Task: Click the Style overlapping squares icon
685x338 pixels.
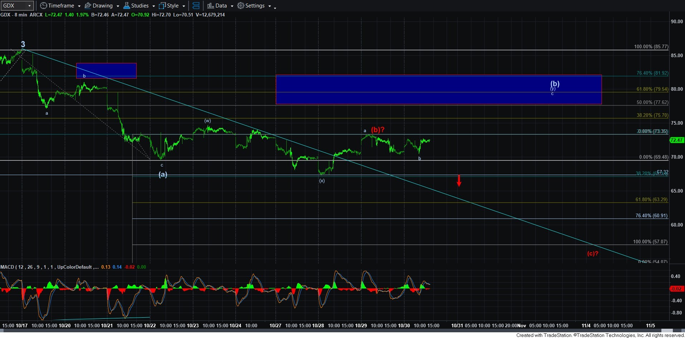Action: pyautogui.click(x=162, y=6)
